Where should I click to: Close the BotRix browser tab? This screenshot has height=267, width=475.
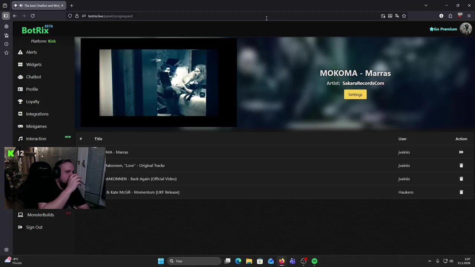point(62,6)
